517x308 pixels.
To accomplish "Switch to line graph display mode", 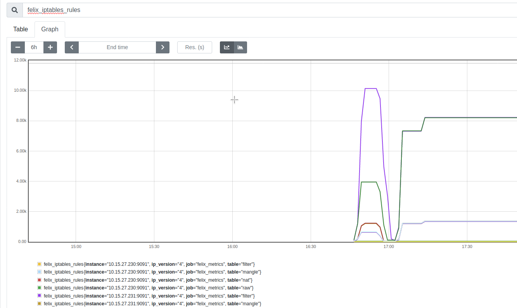I will [227, 47].
